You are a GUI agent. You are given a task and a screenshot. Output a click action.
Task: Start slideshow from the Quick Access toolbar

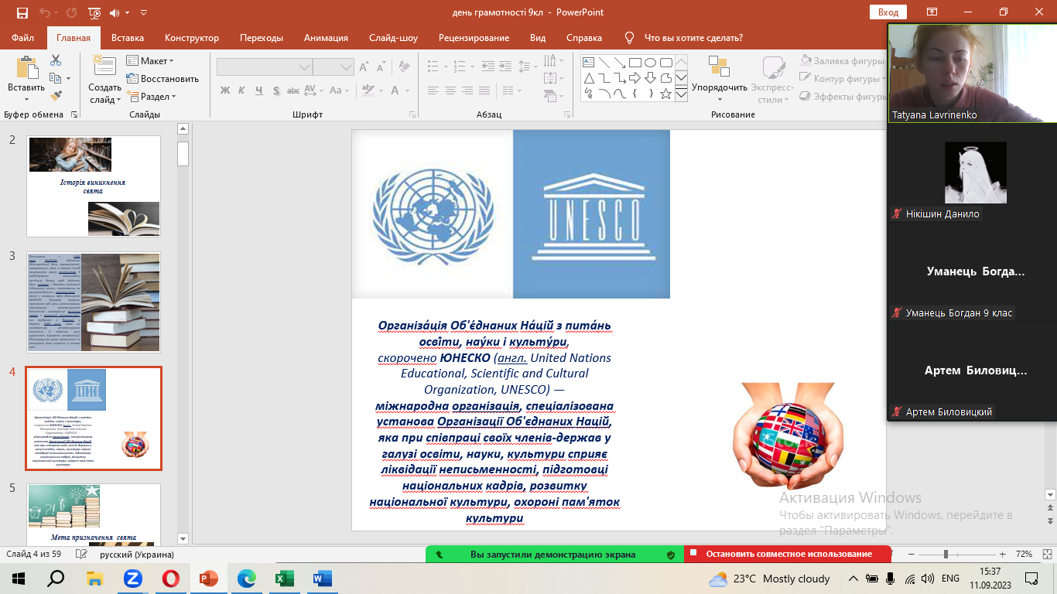point(94,12)
